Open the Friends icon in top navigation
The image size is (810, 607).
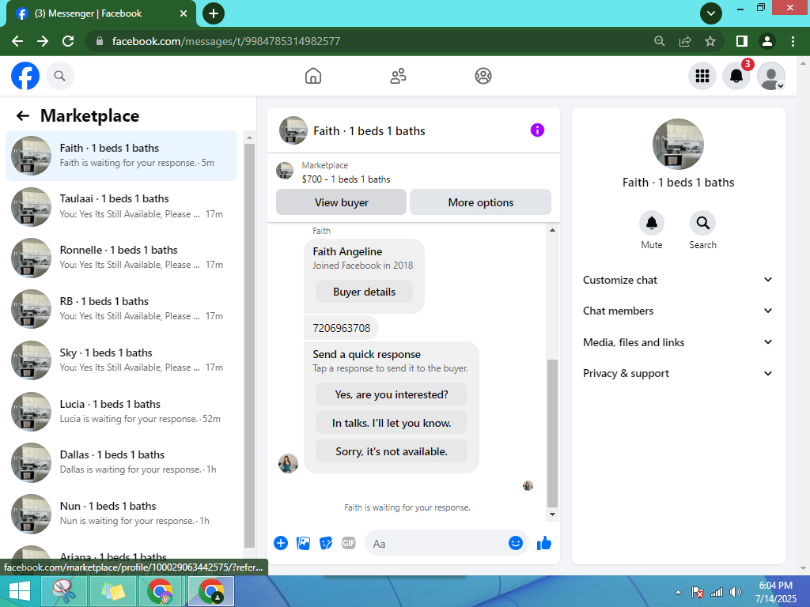398,76
